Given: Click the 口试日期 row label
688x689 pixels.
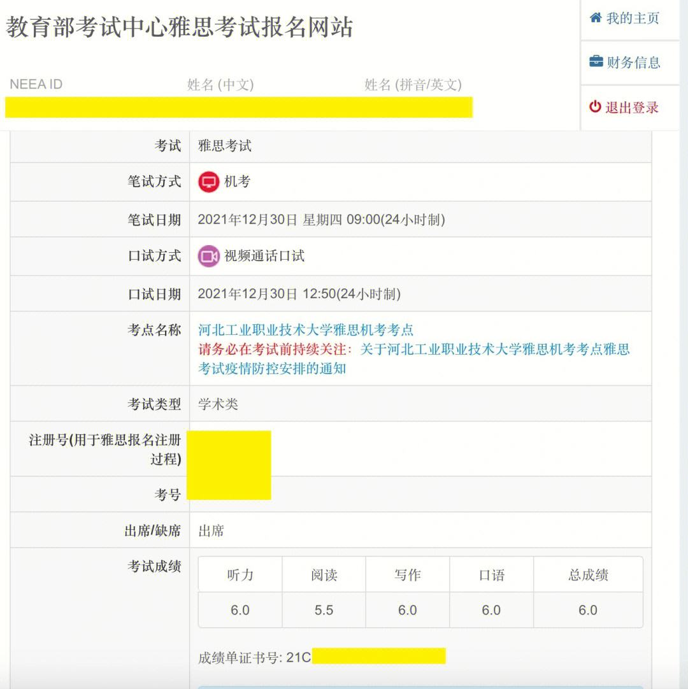Looking at the screenshot, I should (x=154, y=294).
